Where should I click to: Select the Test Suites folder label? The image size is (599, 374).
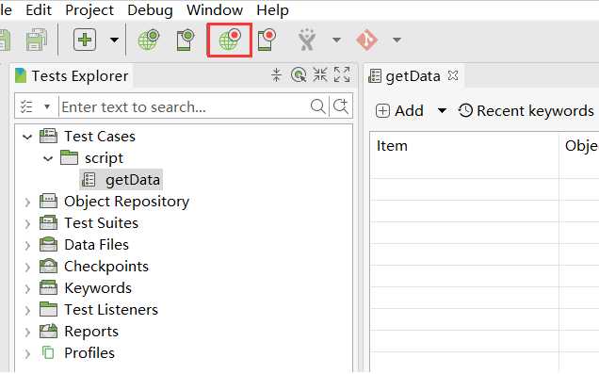(101, 223)
